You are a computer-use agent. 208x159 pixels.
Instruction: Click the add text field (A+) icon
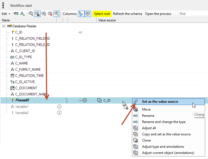[x=23, y=14]
